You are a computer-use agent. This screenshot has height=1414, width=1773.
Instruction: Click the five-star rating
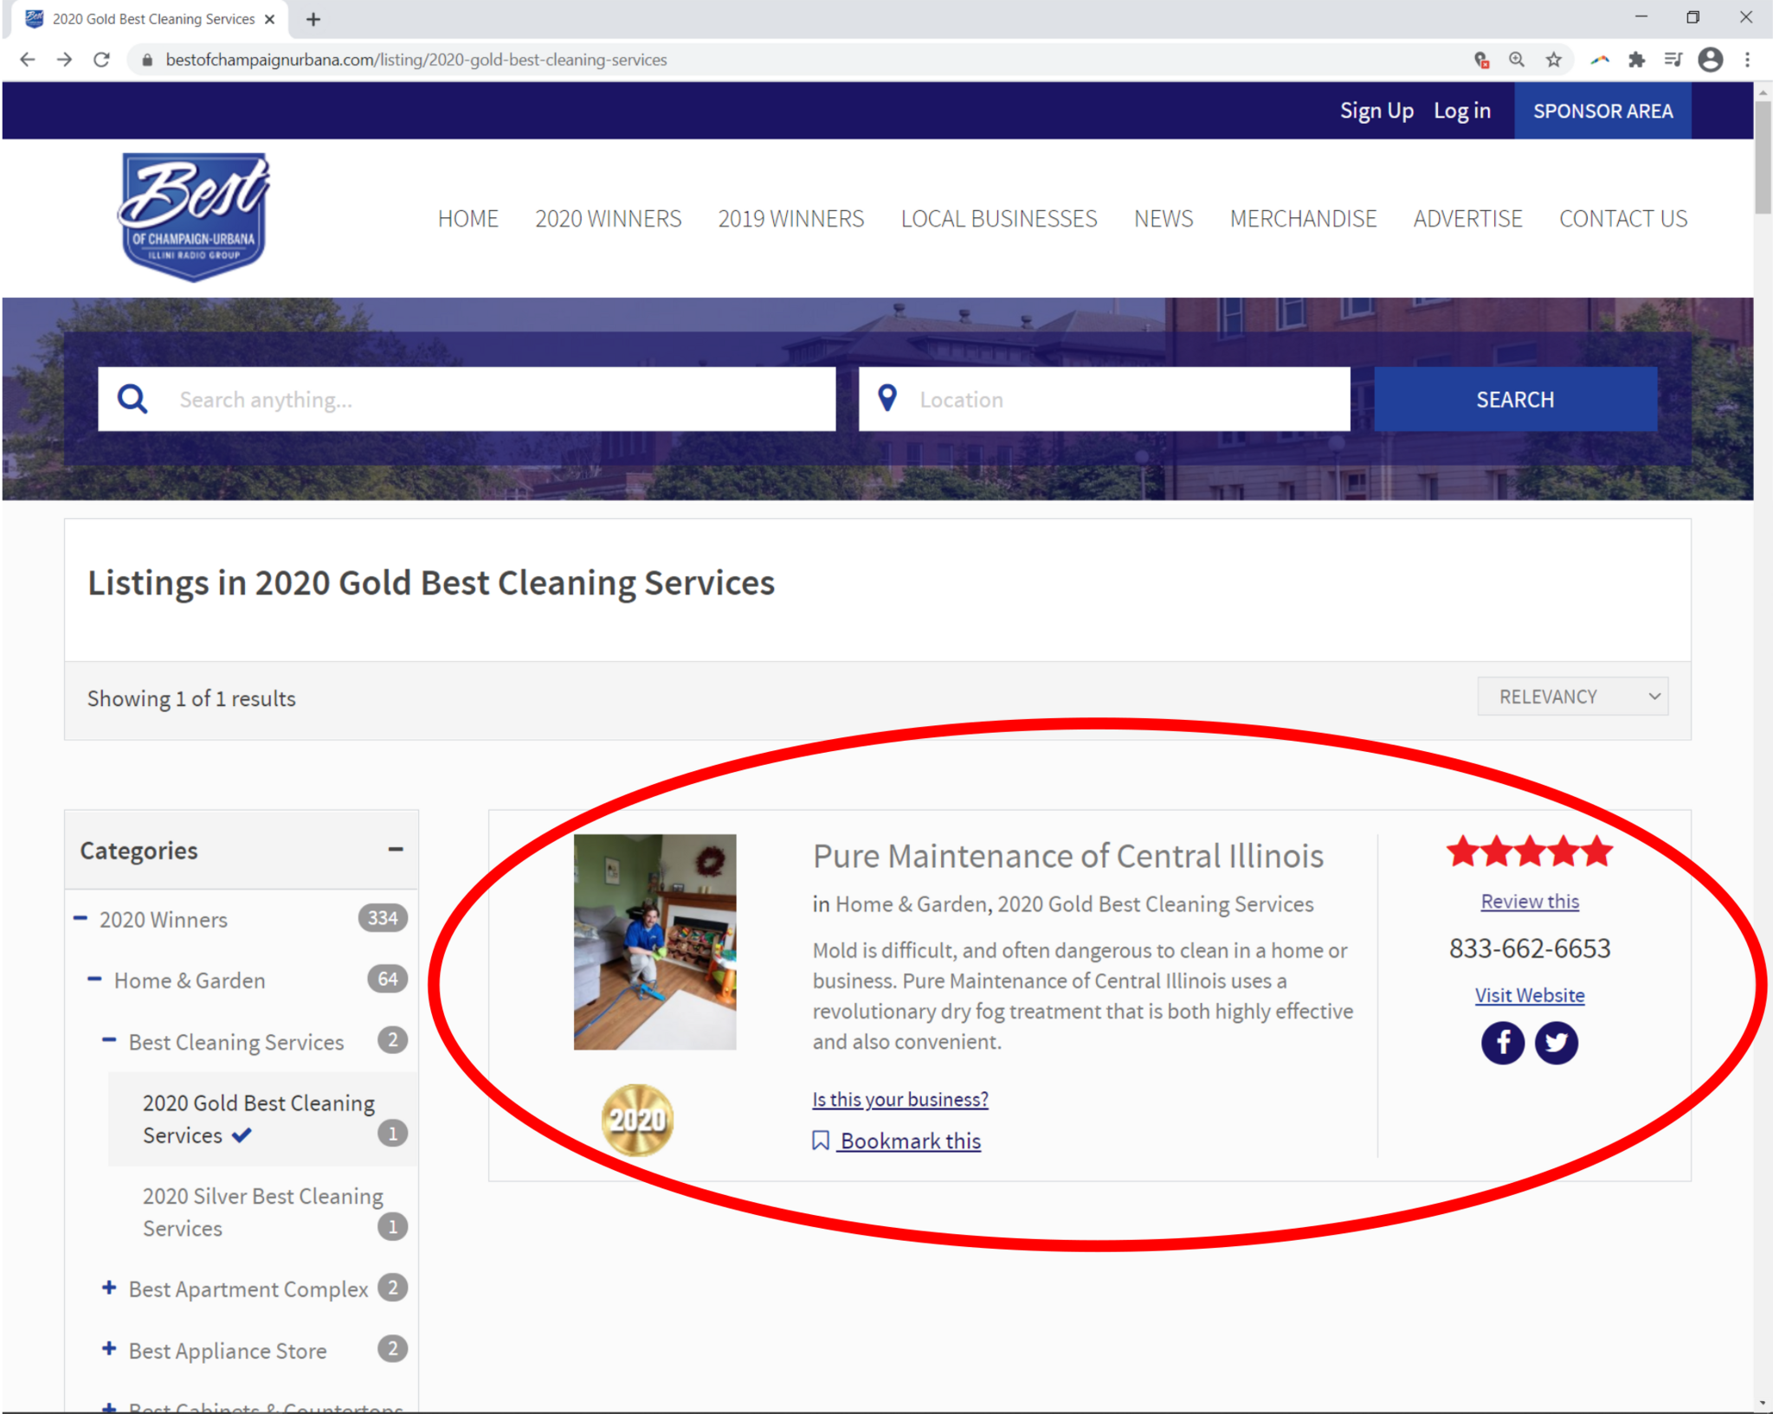[x=1530, y=852]
